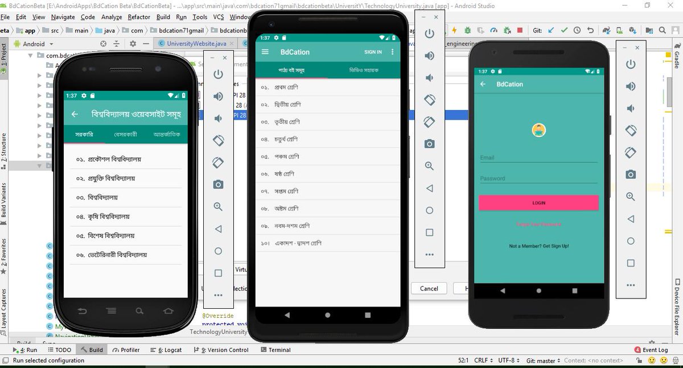Click the Email input field
Screen dimensions: 683x368
pyautogui.click(x=538, y=157)
